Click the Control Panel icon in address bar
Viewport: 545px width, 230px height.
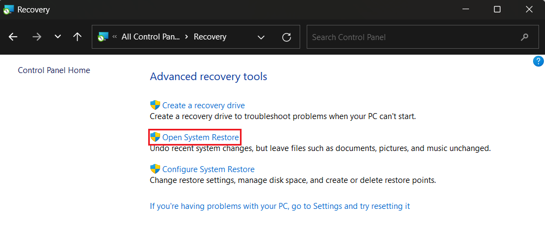(103, 37)
